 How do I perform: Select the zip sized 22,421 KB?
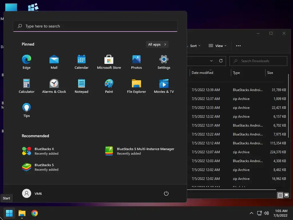pyautogui.click(x=237, y=108)
